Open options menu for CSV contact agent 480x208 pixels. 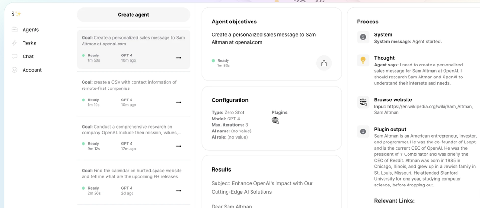pyautogui.click(x=179, y=102)
